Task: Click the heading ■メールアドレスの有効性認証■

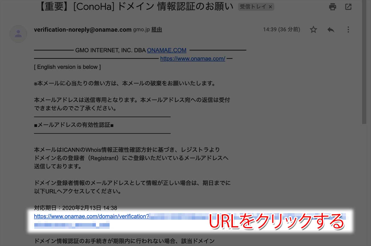Action: point(74,125)
